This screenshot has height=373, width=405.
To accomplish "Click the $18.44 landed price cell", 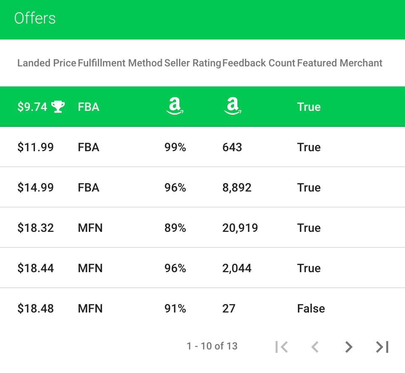I will pyautogui.click(x=35, y=268).
